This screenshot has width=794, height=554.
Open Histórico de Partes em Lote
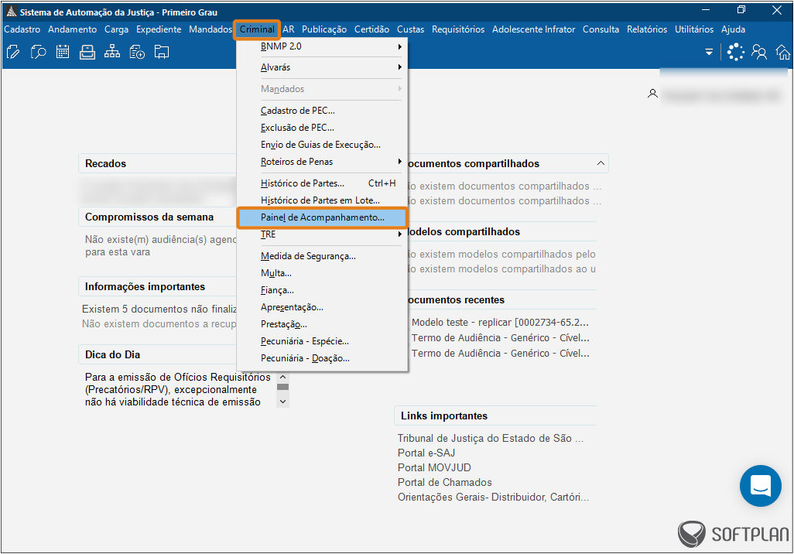(x=322, y=200)
